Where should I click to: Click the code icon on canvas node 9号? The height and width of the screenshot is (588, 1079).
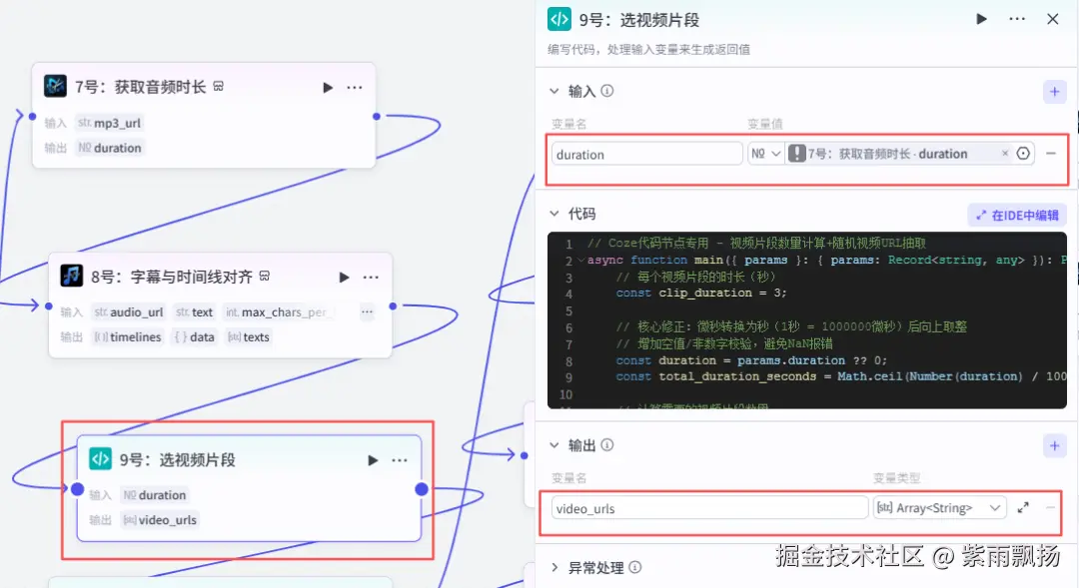(101, 458)
